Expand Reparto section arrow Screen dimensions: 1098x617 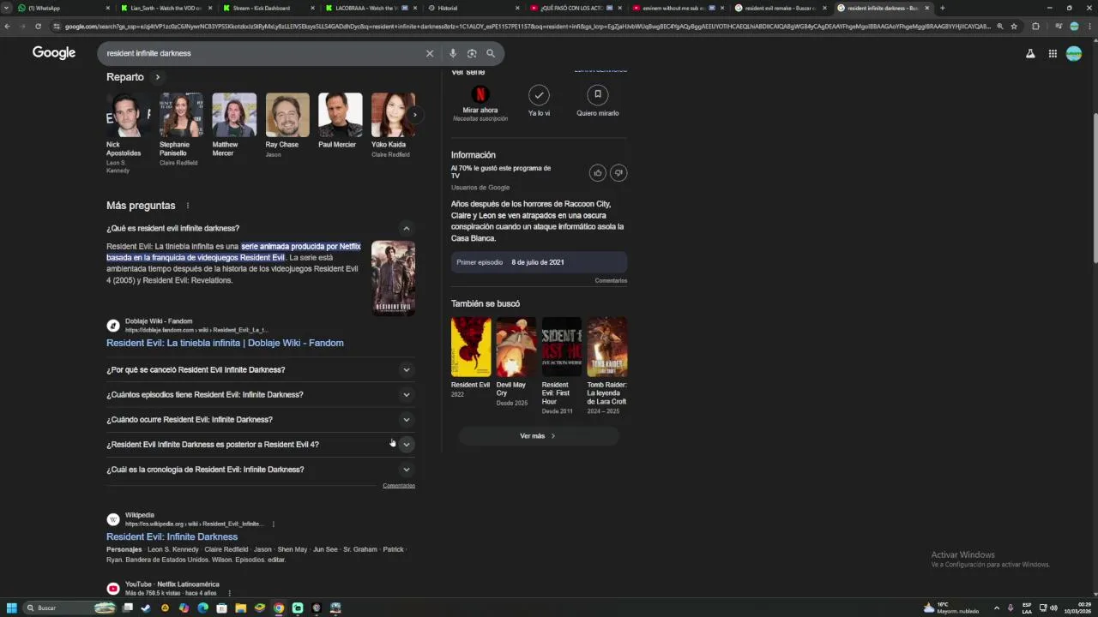click(x=157, y=77)
